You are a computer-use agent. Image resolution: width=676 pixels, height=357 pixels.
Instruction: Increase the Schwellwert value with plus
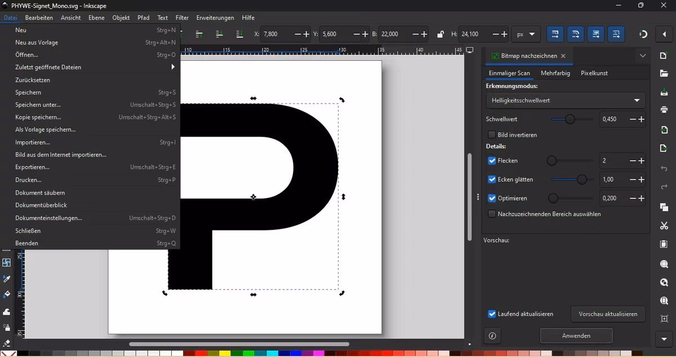point(641,119)
